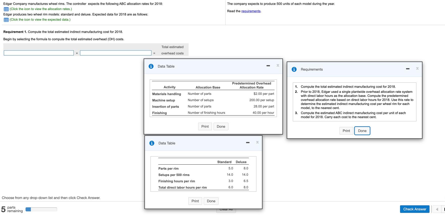This screenshot has width=445, height=217.
Task: Click the '$2.00 per part' rate cell
Action: (264, 94)
